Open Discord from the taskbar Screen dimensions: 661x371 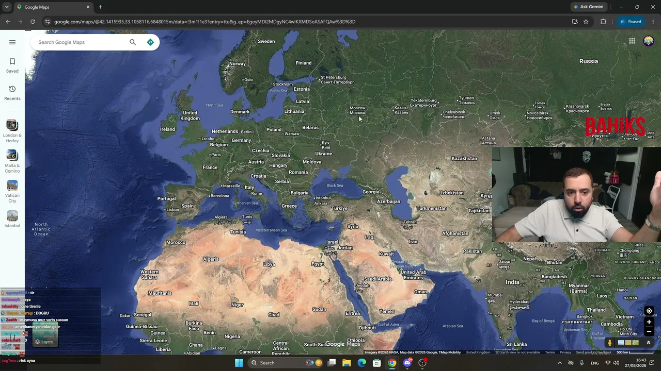tap(407, 363)
